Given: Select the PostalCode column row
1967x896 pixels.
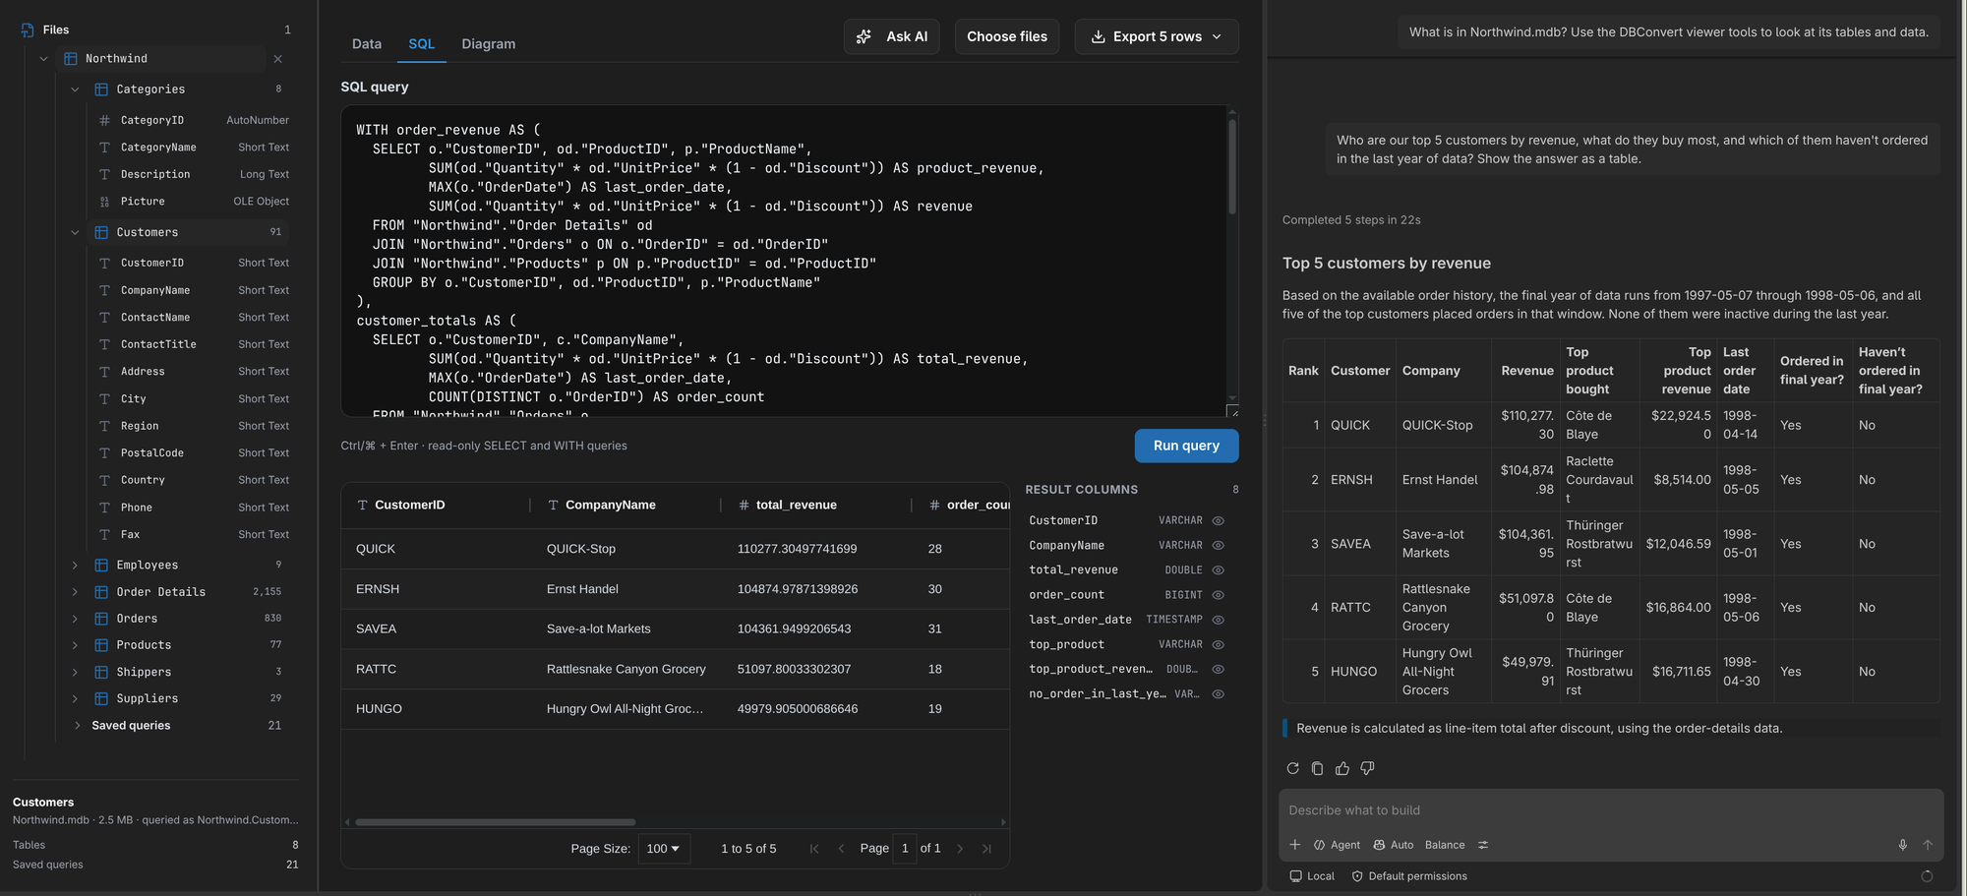Looking at the screenshot, I should click(x=194, y=452).
